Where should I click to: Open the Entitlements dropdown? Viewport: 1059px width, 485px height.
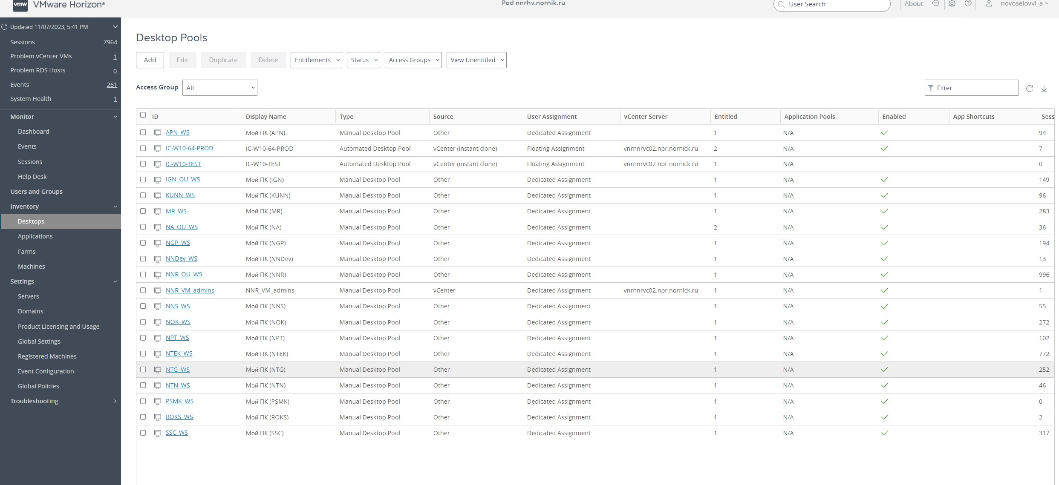point(316,60)
